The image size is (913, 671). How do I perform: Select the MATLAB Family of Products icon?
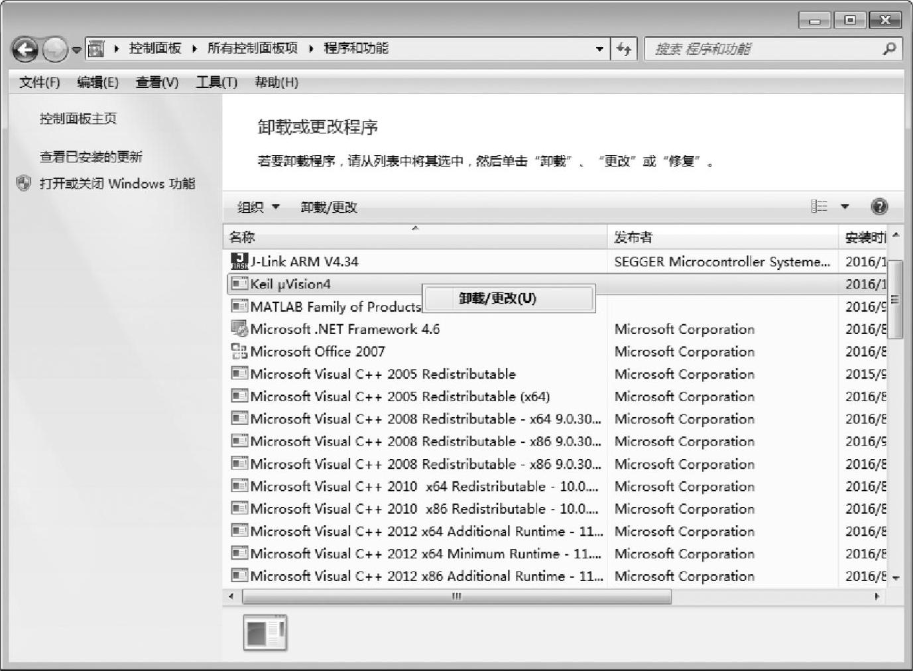(x=239, y=306)
